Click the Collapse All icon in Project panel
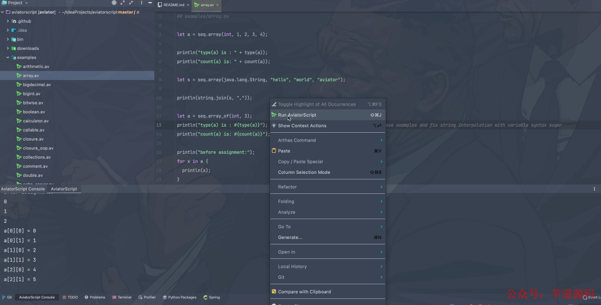The image size is (601, 305). pyautogui.click(x=131, y=3)
